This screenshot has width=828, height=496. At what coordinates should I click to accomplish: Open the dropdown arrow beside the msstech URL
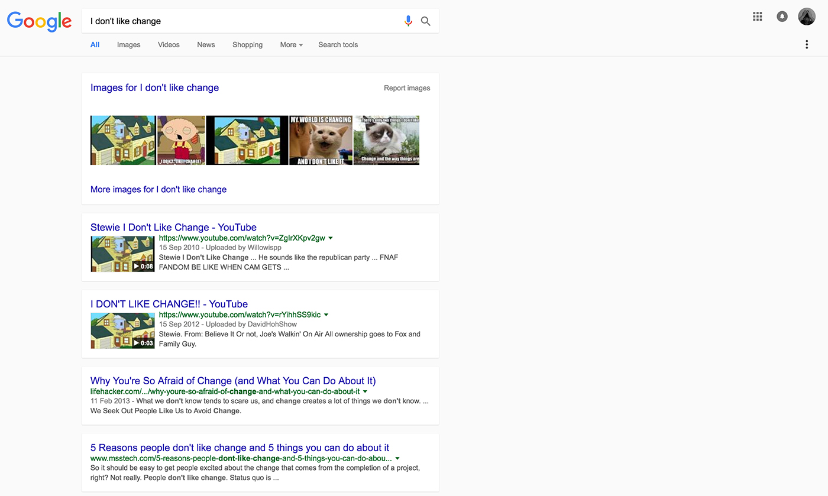[397, 458]
